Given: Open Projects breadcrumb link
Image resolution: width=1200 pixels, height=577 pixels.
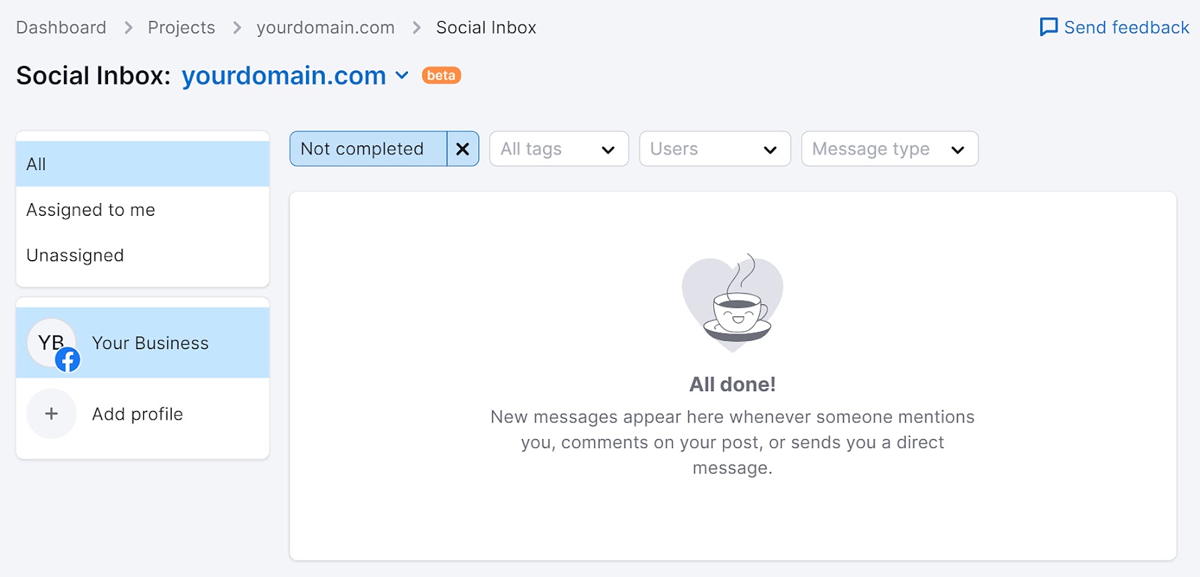Looking at the screenshot, I should [181, 28].
